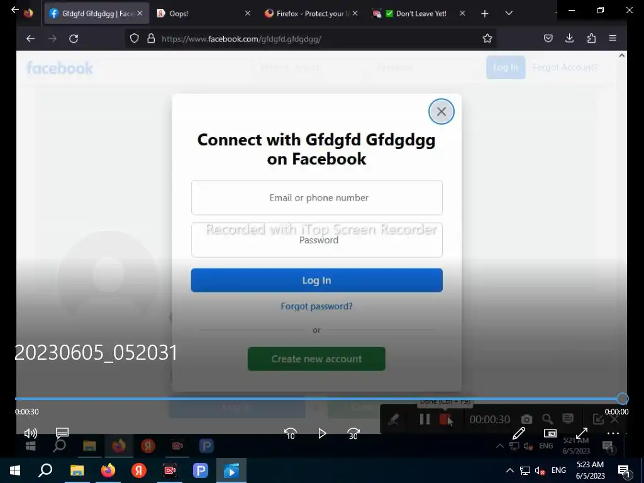644x483 pixels.
Task: Click the recorder toolbar magnifier icon
Action: (x=547, y=419)
